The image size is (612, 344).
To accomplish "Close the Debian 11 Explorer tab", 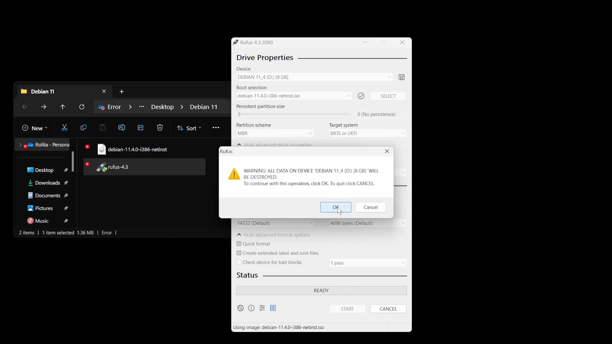I will pyautogui.click(x=104, y=91).
